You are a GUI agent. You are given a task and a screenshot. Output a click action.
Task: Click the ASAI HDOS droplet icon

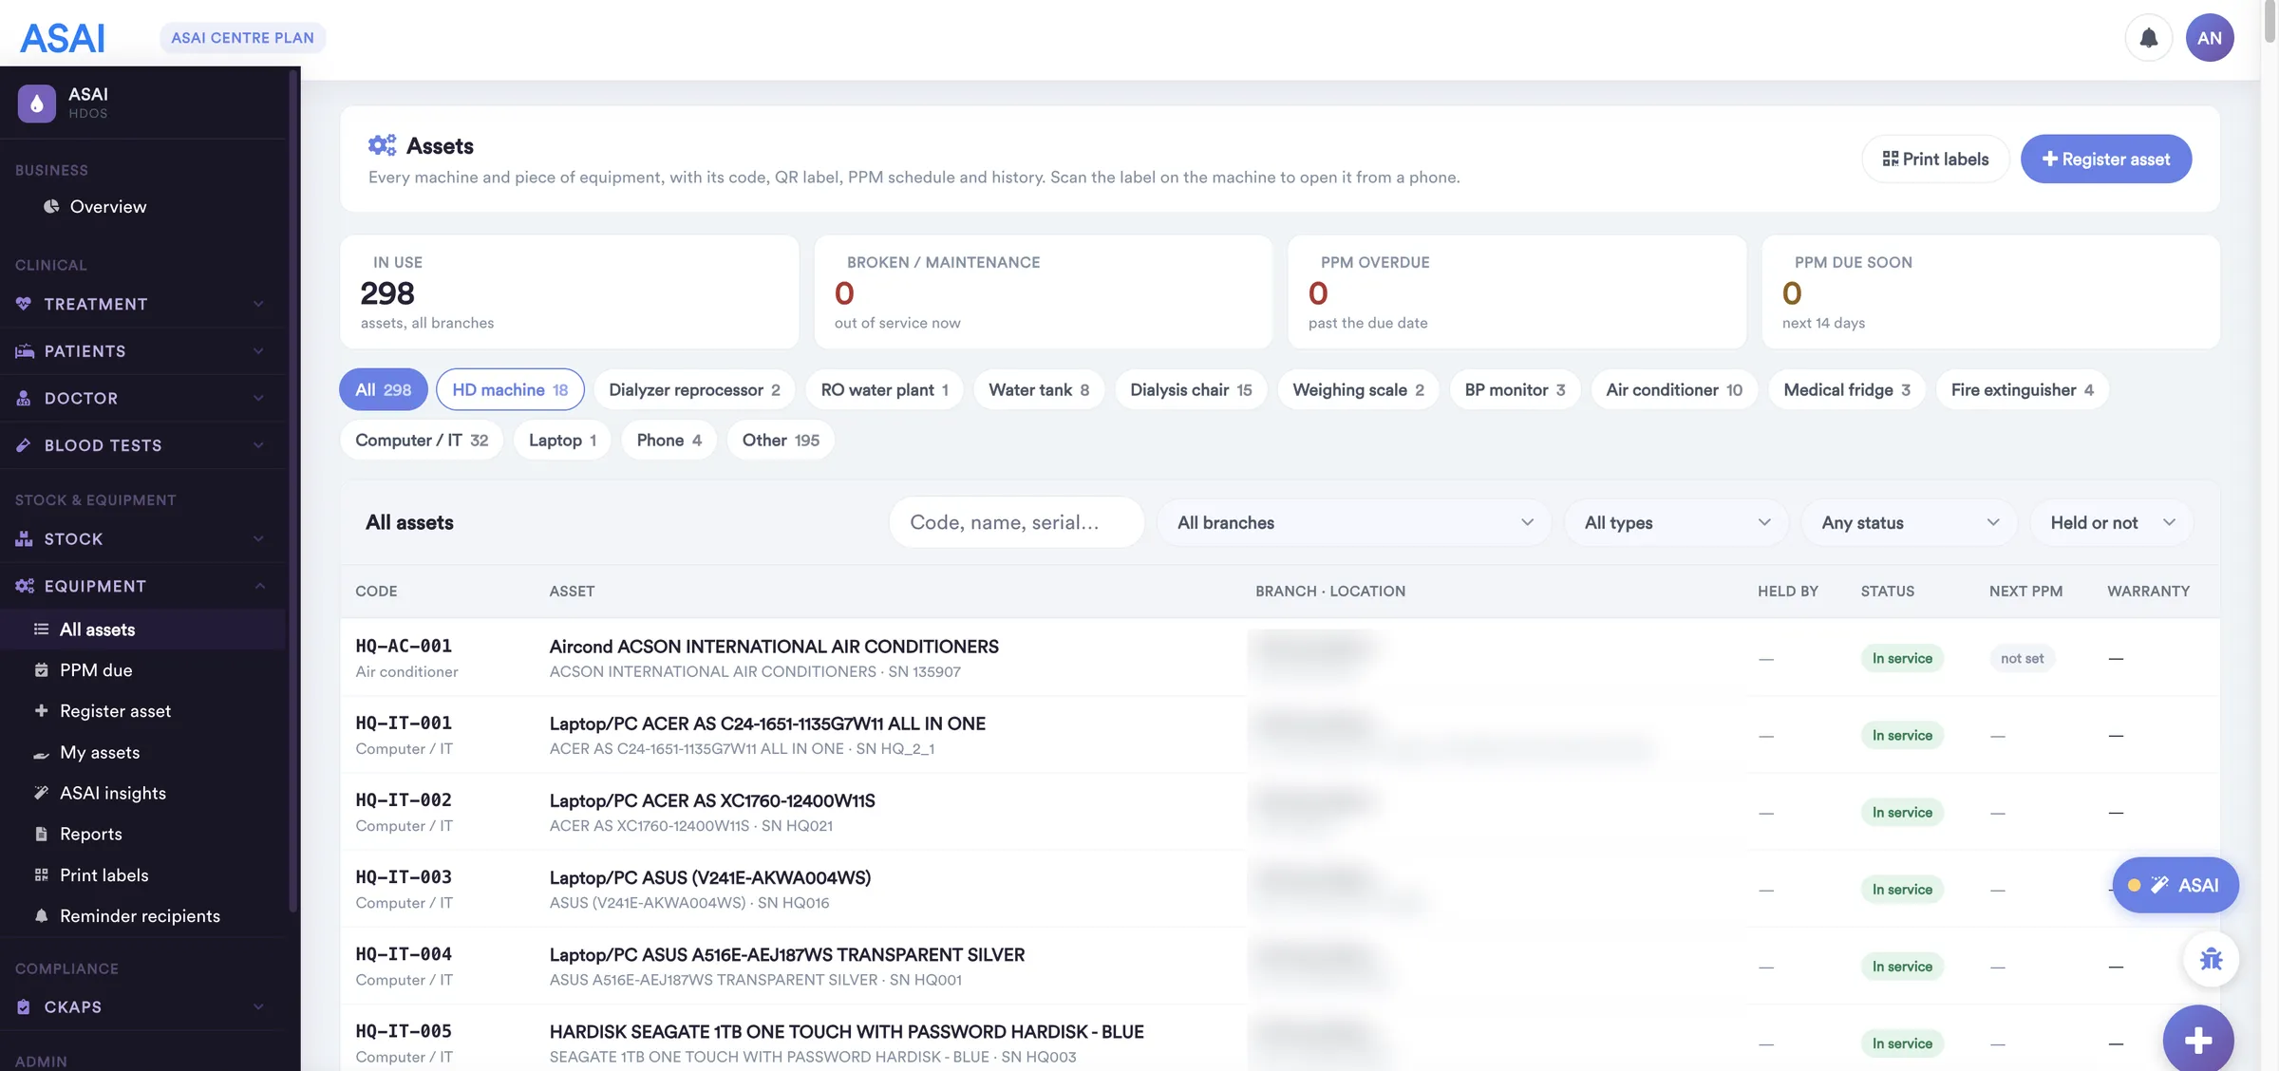(37, 103)
